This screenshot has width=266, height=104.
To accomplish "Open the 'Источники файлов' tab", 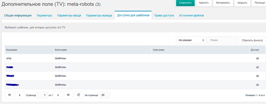I will point(191,15).
